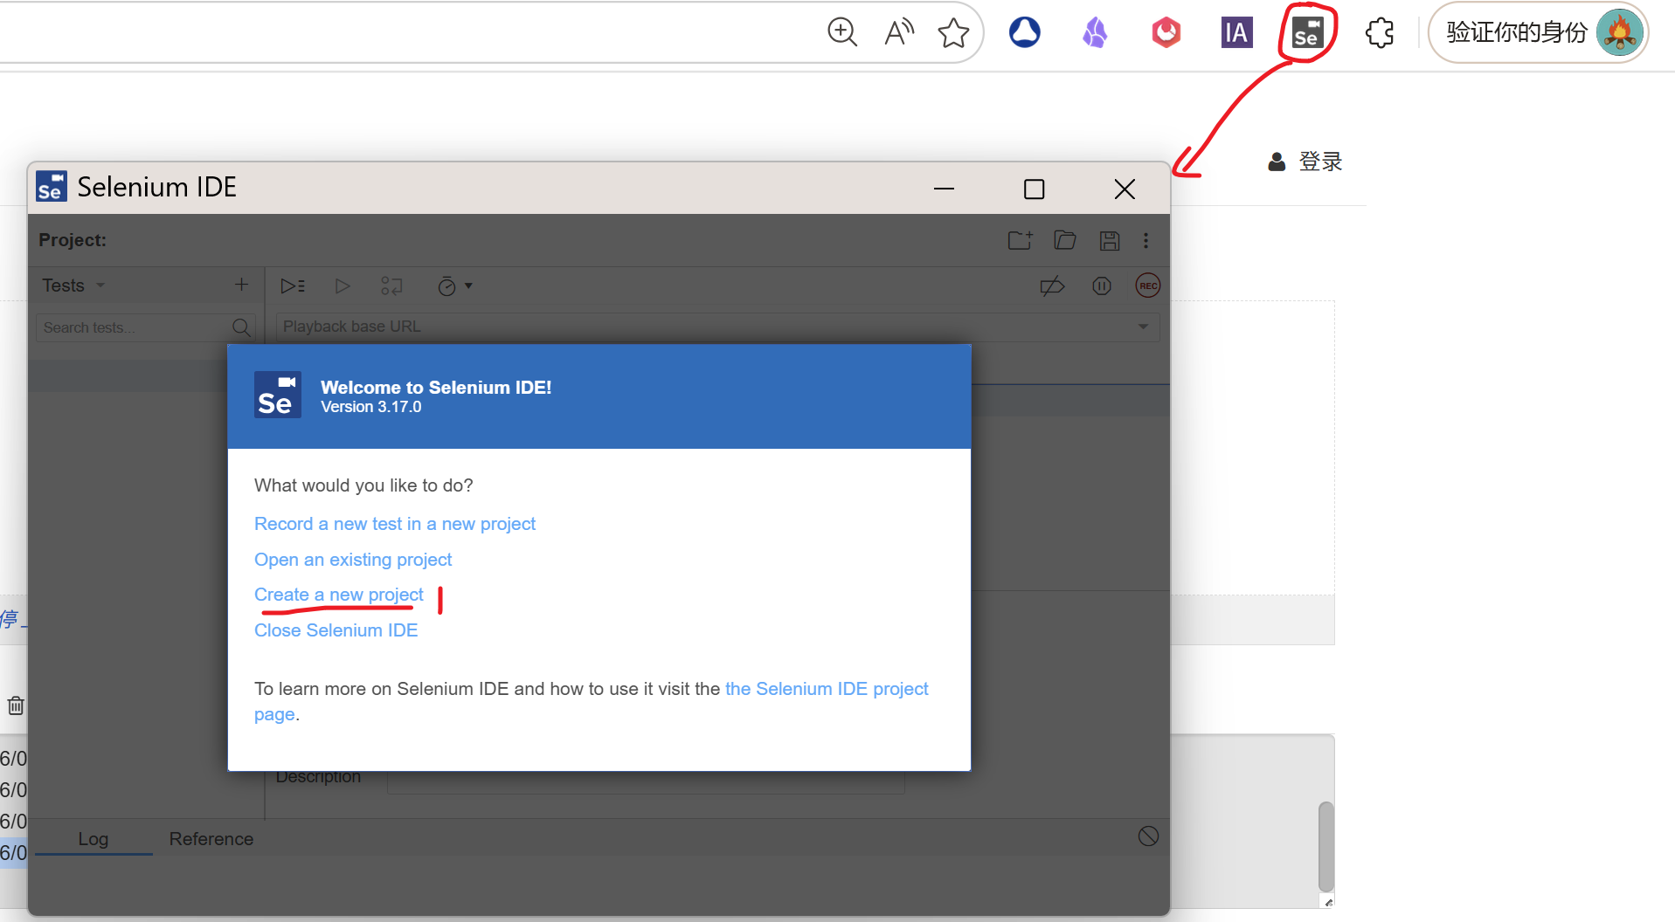Click the create new project icon
1675x922 pixels.
[1020, 241]
